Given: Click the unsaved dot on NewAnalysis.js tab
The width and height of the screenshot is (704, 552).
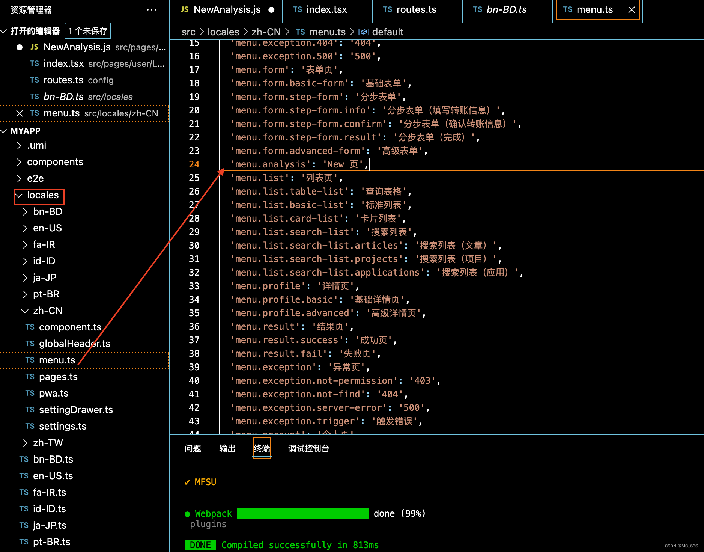Looking at the screenshot, I should coord(271,10).
